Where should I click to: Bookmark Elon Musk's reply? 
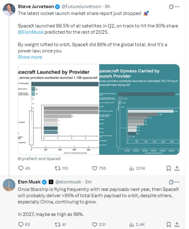(168, 224)
